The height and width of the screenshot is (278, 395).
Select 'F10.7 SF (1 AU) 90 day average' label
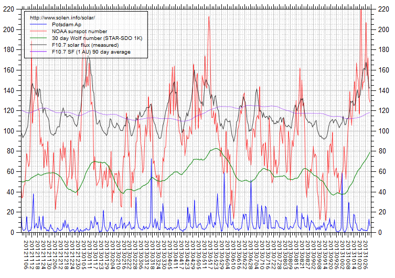91,52
